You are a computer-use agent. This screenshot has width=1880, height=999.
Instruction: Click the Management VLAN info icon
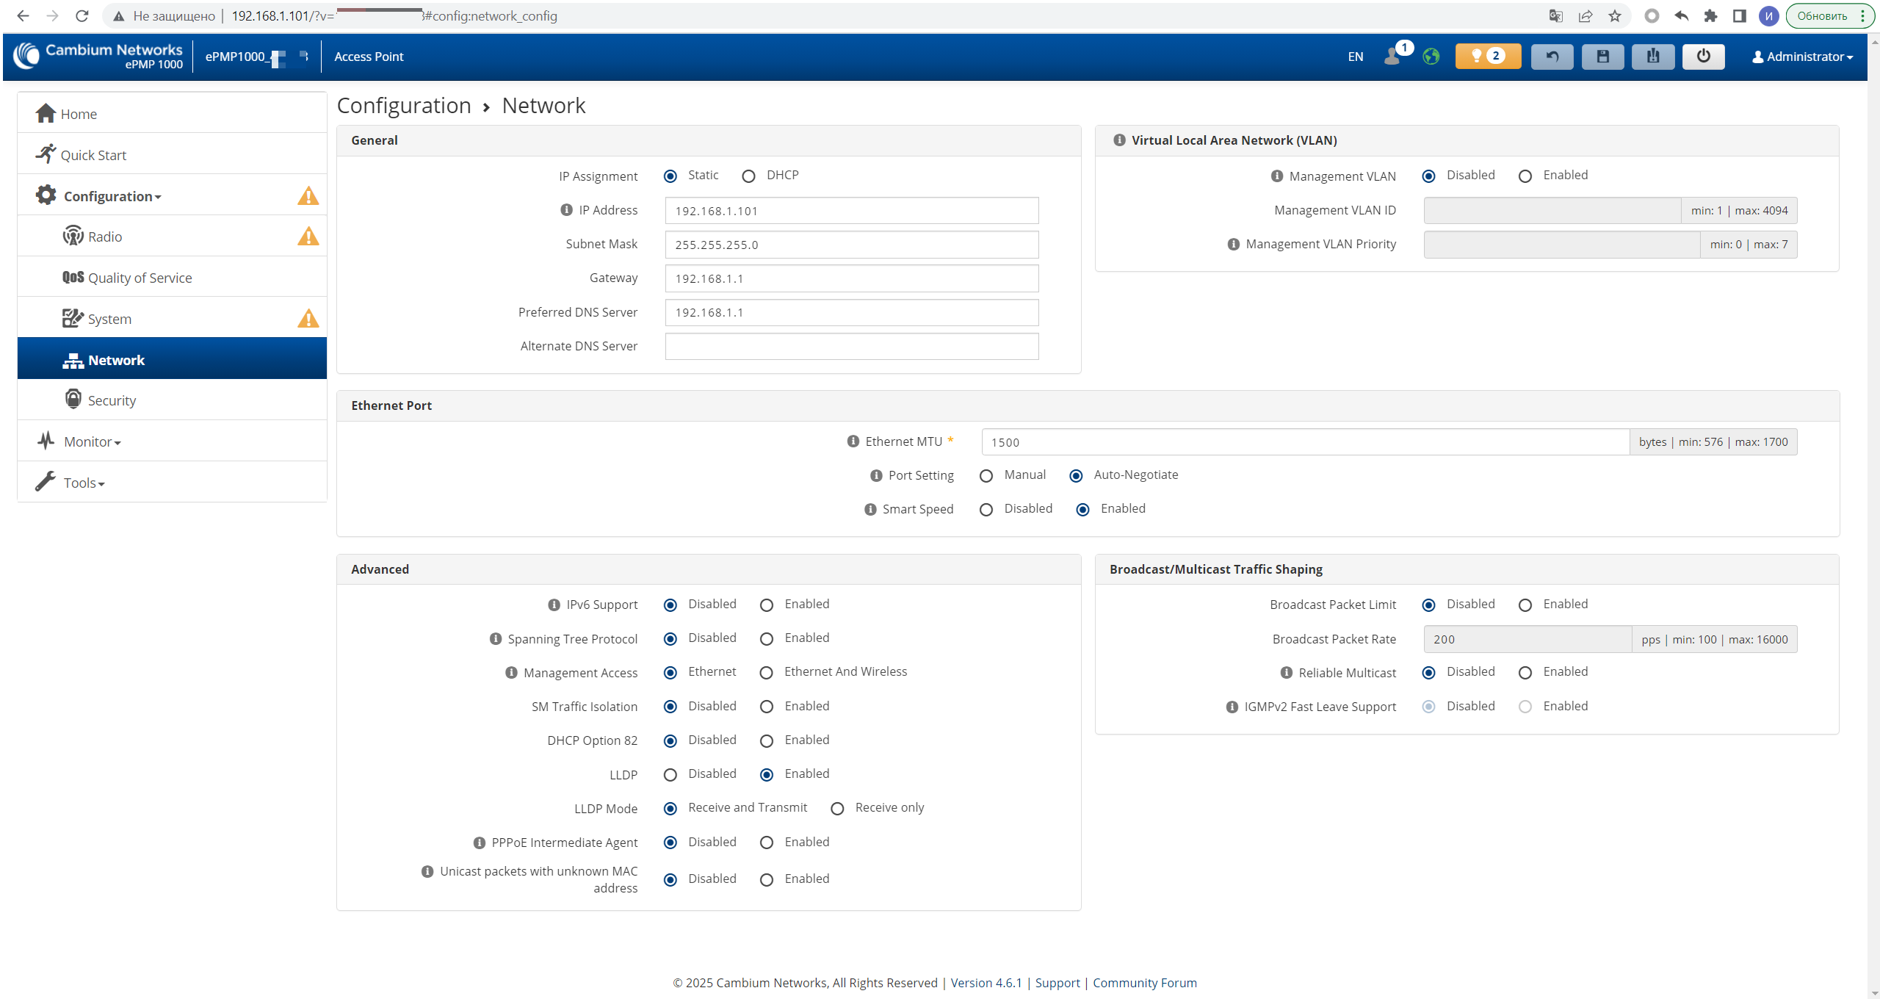tap(1277, 176)
